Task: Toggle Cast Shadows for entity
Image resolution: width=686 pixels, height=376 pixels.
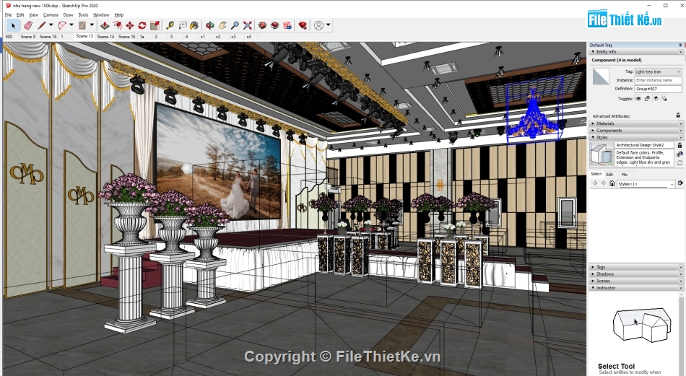Action: click(664, 99)
